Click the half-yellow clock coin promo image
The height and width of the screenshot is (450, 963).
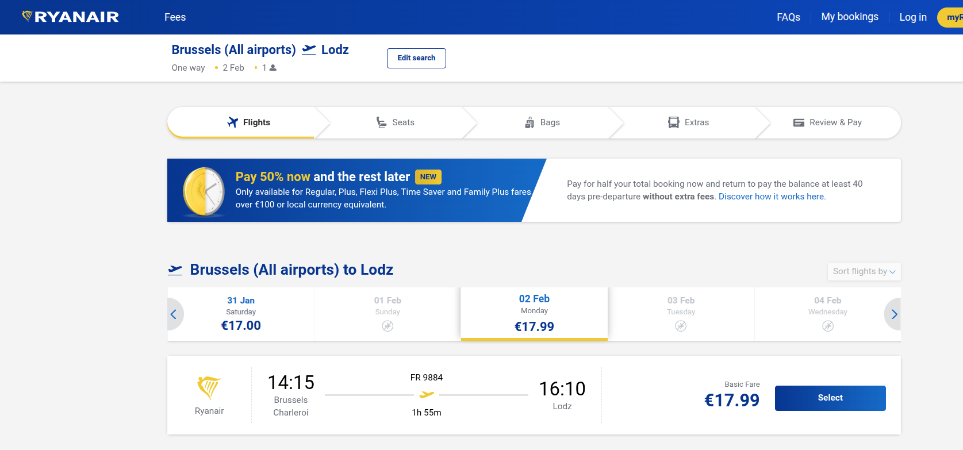click(x=204, y=191)
